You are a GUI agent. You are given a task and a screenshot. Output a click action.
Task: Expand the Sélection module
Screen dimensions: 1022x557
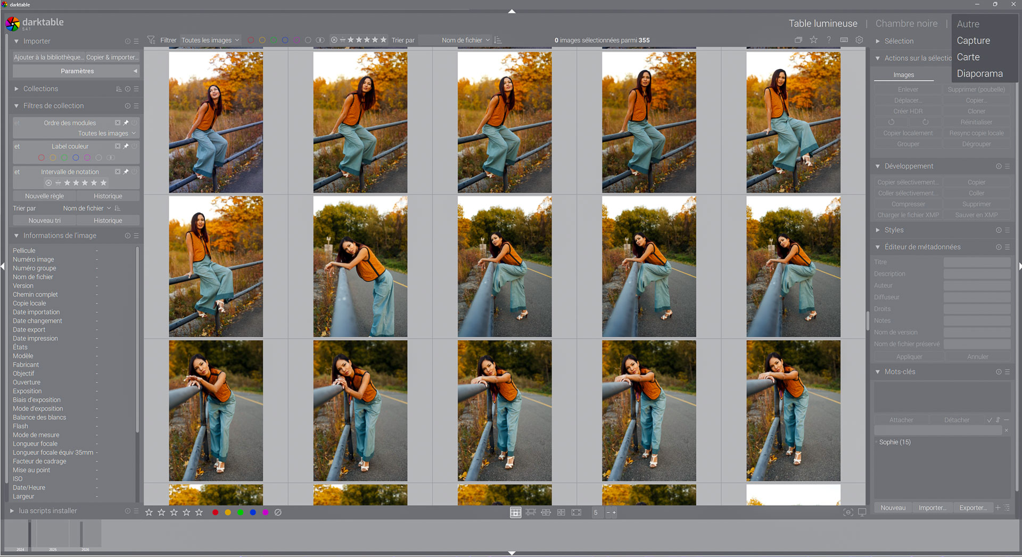[878, 41]
